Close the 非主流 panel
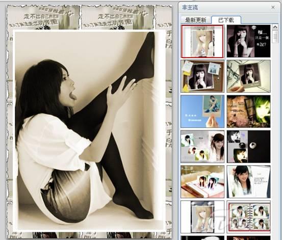This screenshot has height=240, width=282. click(x=273, y=7)
